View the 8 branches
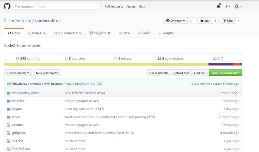This screenshot has height=152, width=259. coord(75,59)
